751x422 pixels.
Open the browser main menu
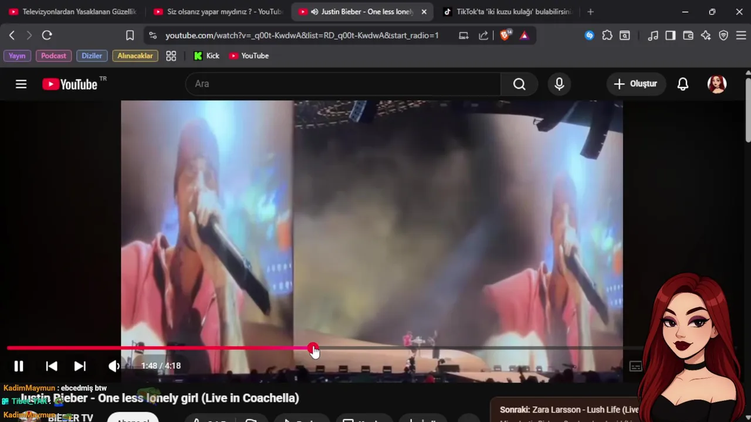(x=740, y=36)
